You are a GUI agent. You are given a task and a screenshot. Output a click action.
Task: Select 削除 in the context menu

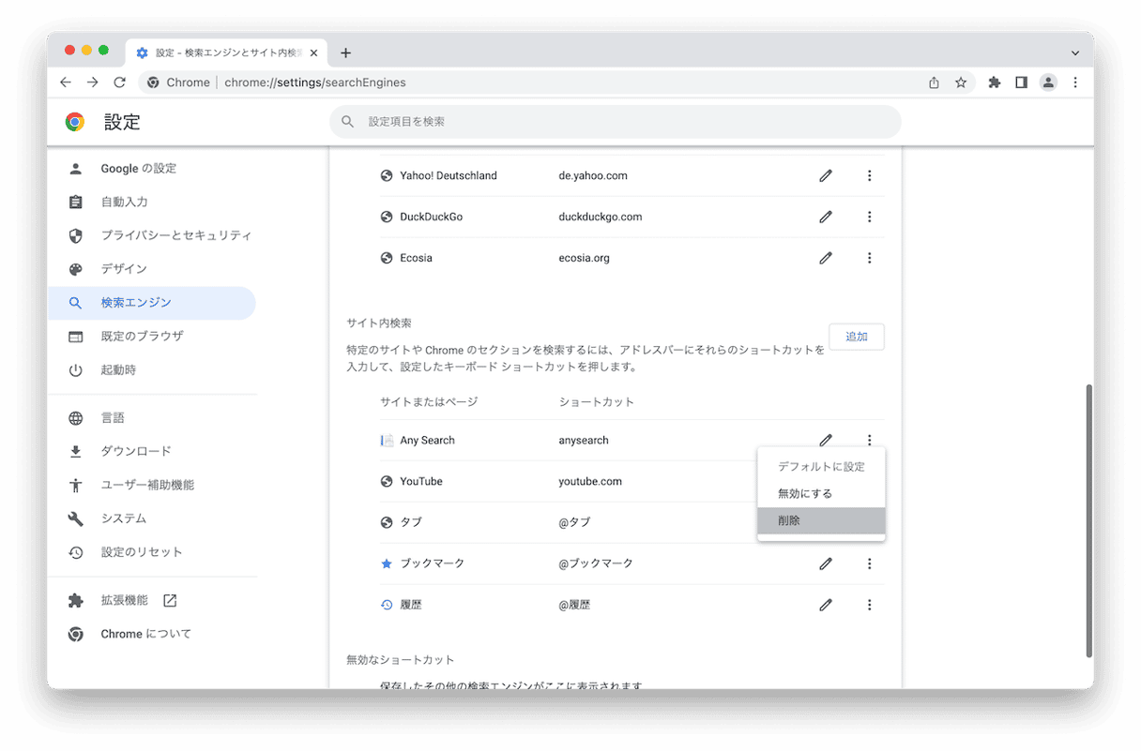[x=821, y=519]
